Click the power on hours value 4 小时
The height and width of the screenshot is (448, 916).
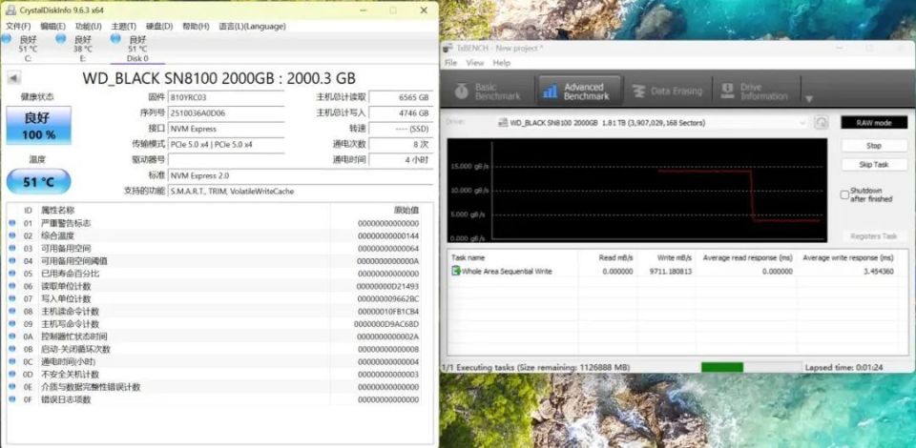tap(402, 160)
